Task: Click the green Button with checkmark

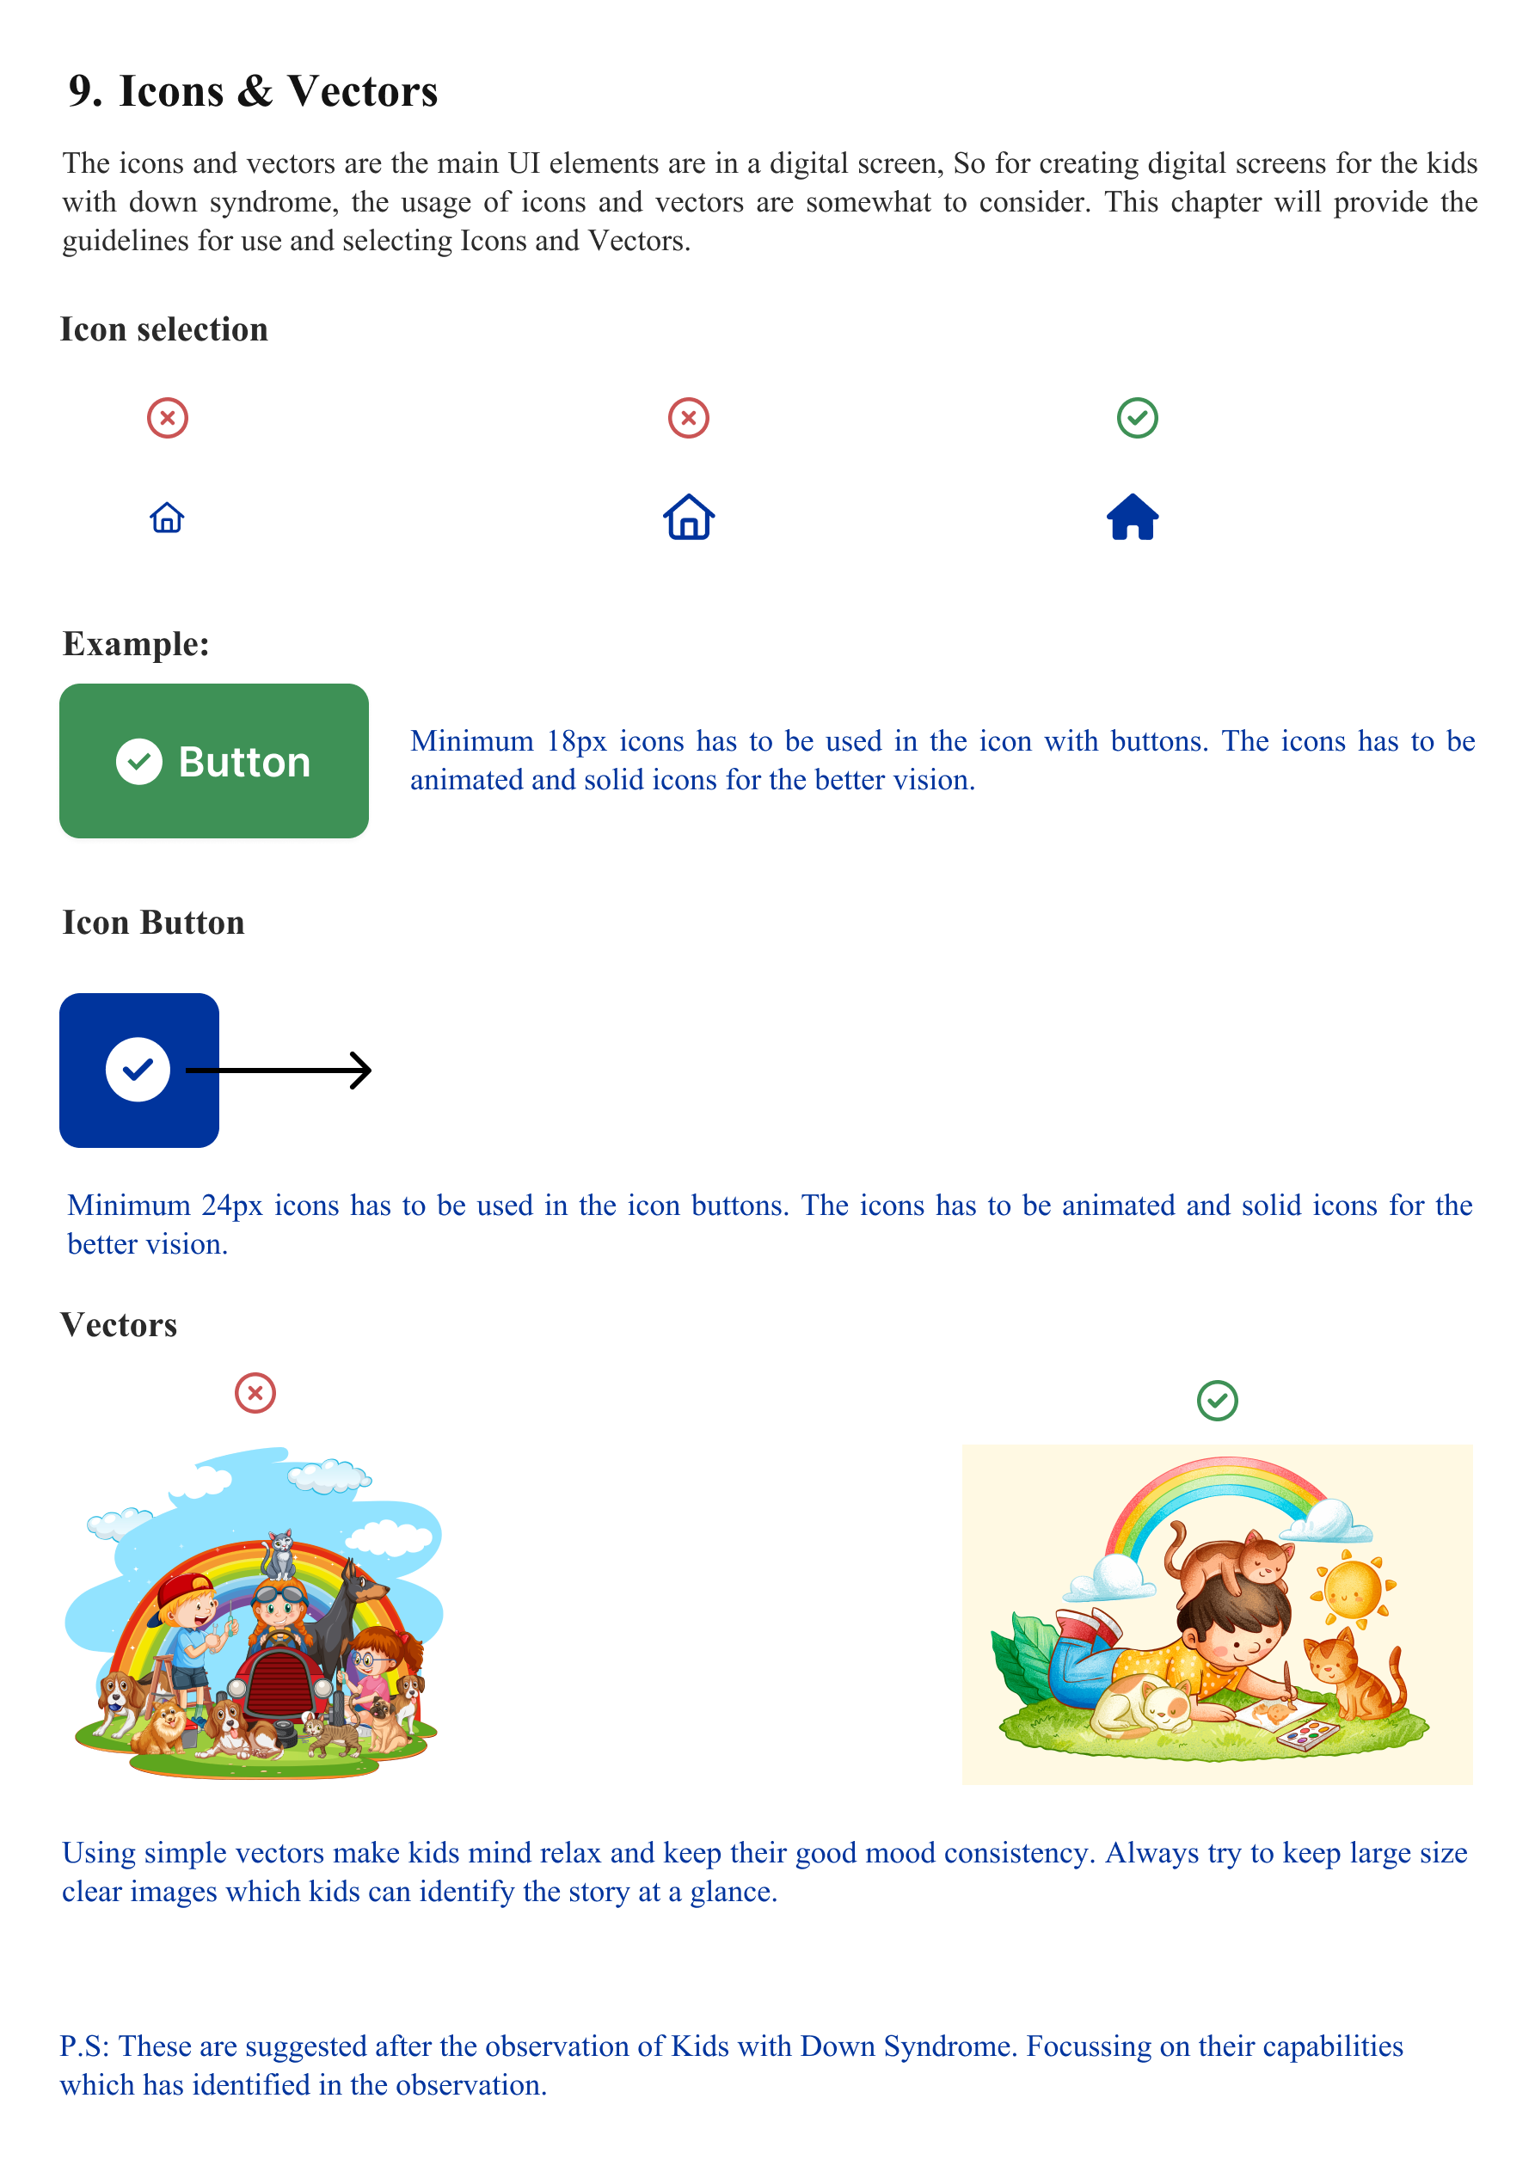Action: point(214,761)
